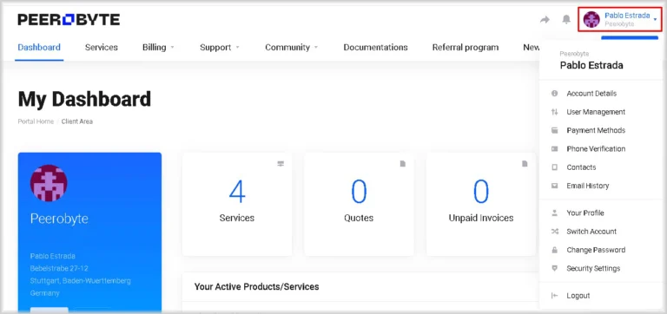Click the share arrow icon in header
The height and width of the screenshot is (314, 667).
click(x=545, y=20)
